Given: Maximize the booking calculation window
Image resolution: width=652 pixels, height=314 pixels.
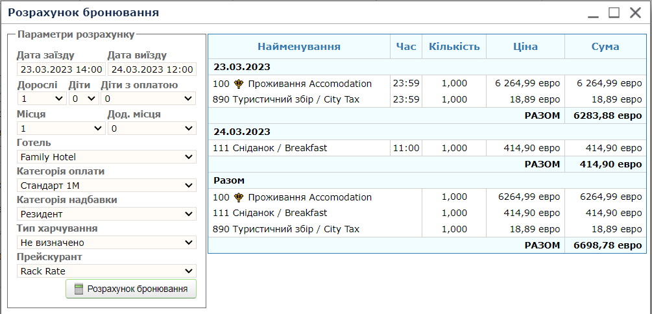Looking at the screenshot, I should tap(614, 12).
